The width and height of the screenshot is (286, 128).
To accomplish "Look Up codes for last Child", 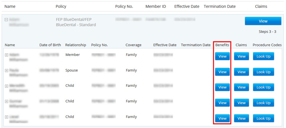I will pos(263,118).
